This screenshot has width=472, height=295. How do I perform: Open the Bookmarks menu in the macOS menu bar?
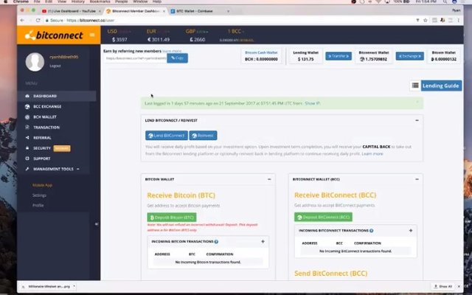coord(100,1)
